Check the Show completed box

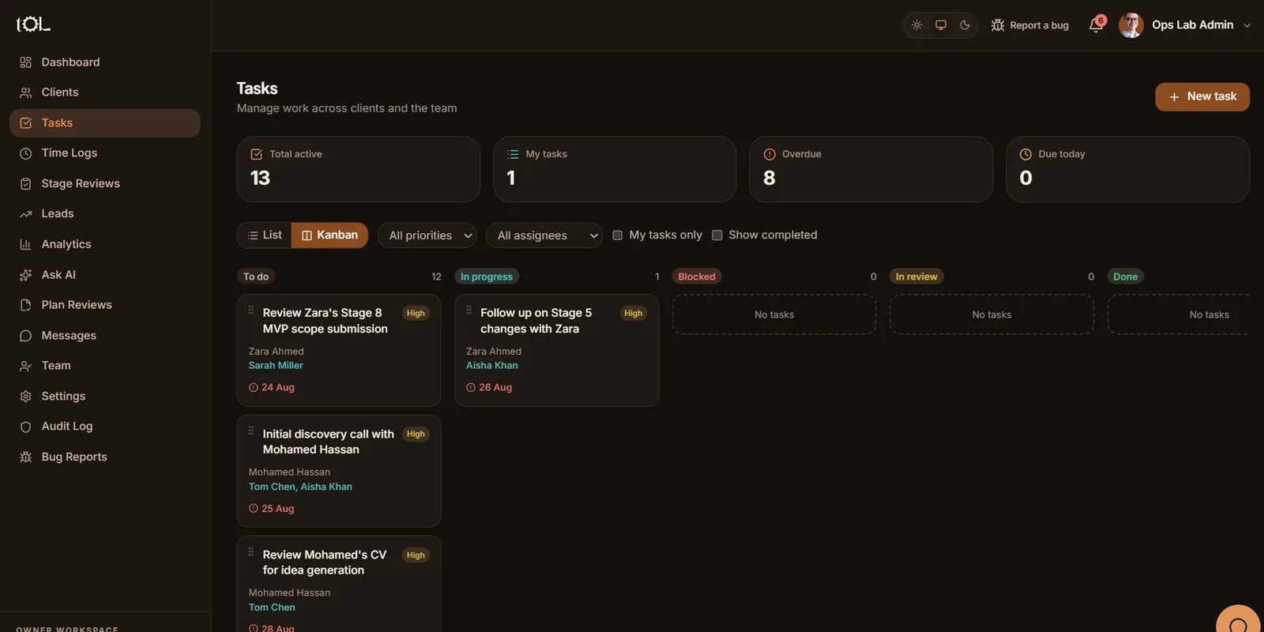pyautogui.click(x=717, y=235)
